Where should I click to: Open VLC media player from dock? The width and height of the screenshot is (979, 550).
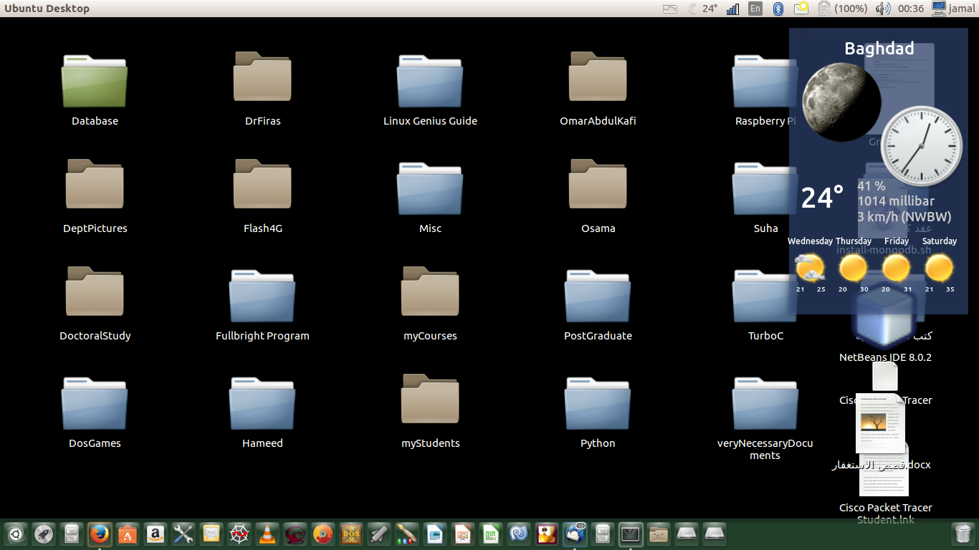point(267,534)
